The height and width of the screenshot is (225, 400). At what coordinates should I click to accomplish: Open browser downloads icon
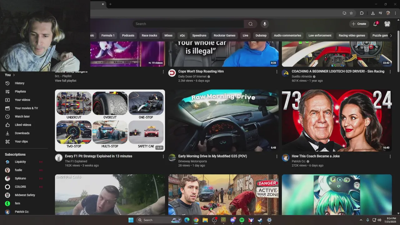point(373,13)
